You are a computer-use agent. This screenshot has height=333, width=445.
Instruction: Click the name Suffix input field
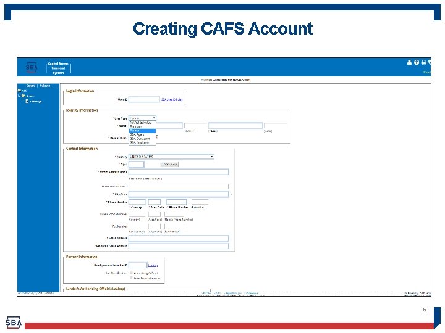point(275,125)
